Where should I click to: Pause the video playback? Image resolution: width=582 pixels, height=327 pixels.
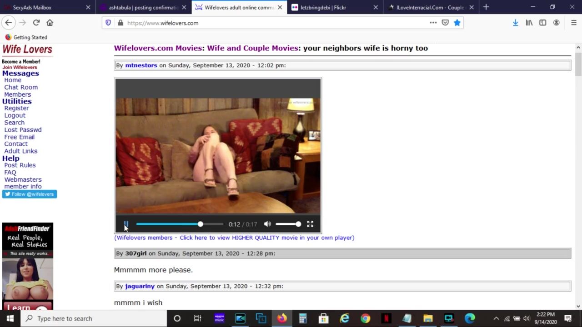click(126, 224)
